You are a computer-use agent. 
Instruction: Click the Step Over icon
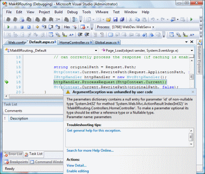click(51, 27)
